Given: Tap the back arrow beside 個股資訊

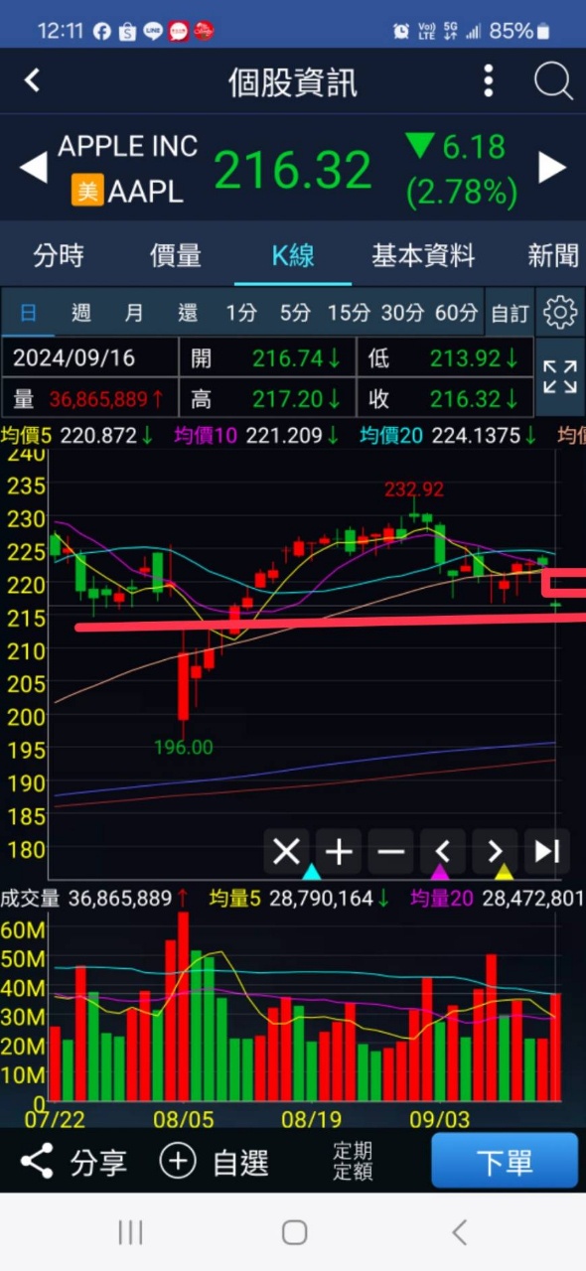Looking at the screenshot, I should coord(33,80).
